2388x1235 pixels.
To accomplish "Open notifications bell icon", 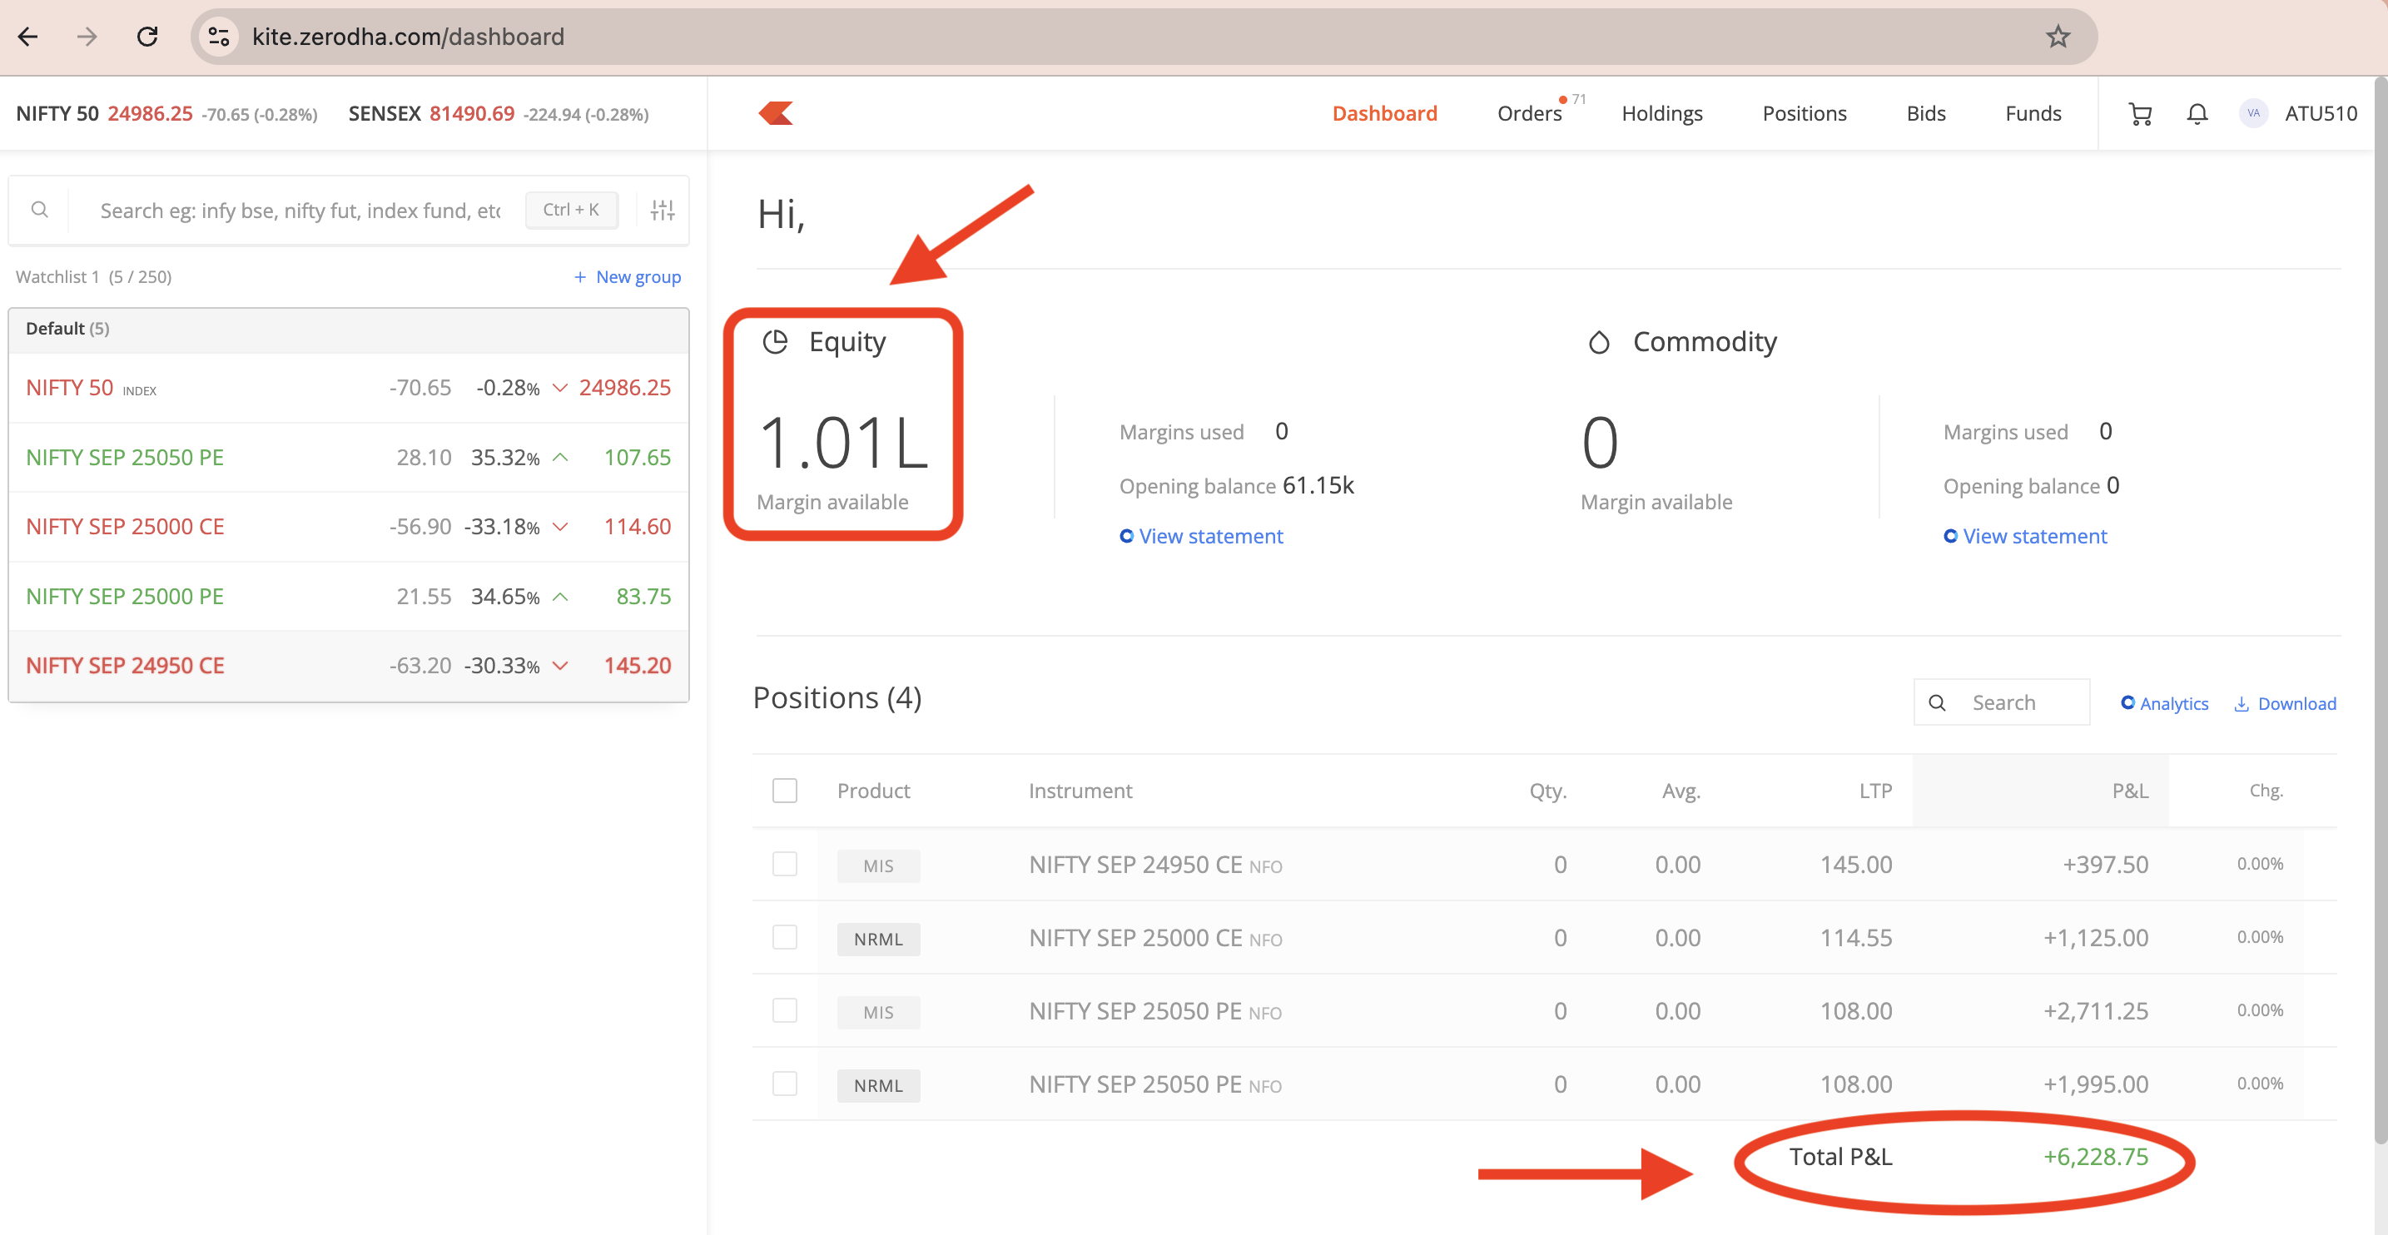I will [2197, 113].
